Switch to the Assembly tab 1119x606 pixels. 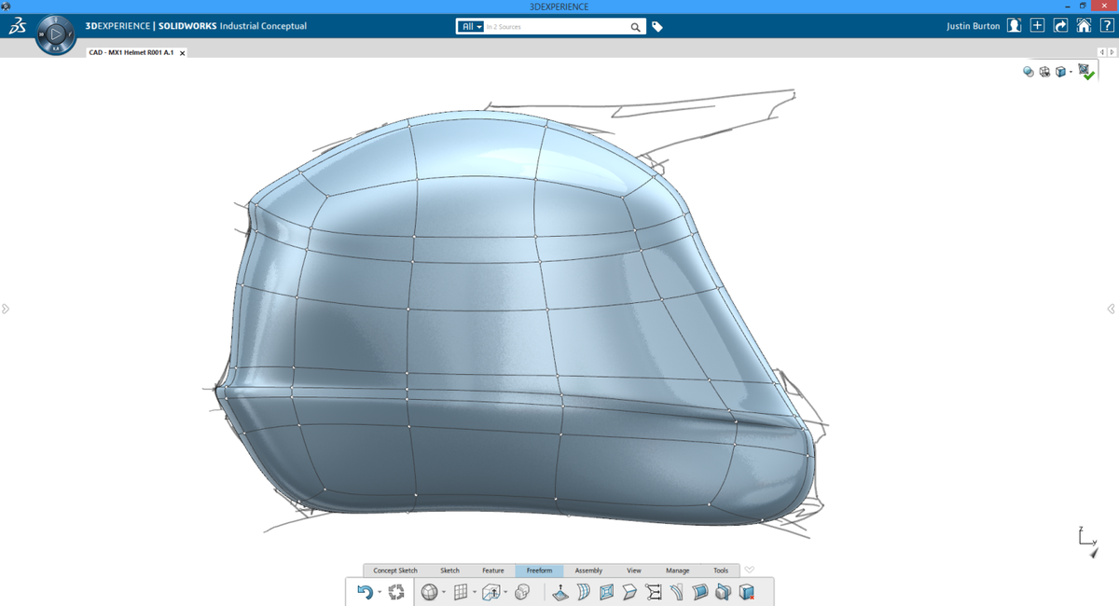[588, 571]
